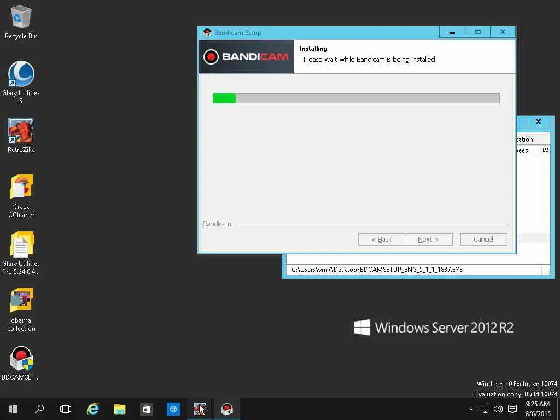Screen dimensions: 560x420
Task: Click the installation progress bar
Action: 356,98
